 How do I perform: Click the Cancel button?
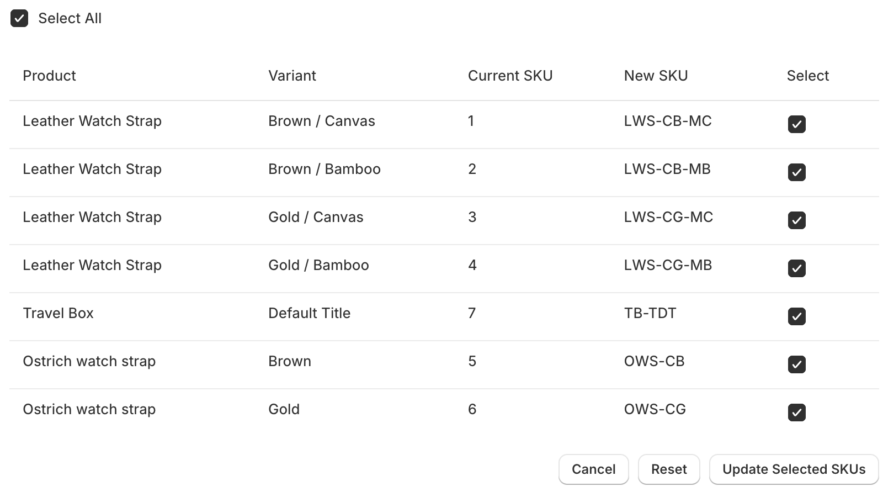click(x=593, y=469)
